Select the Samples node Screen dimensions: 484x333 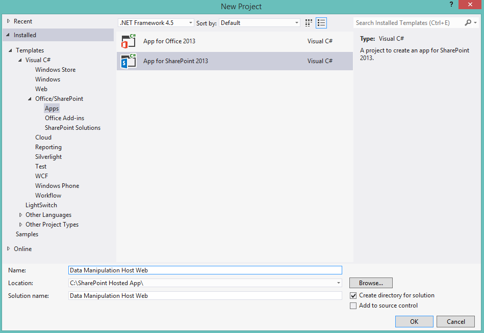click(27, 234)
